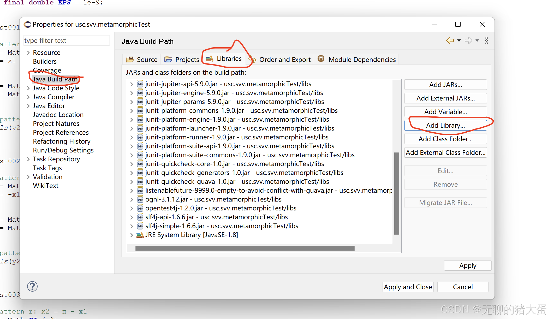This screenshot has width=548, height=319.
Task: Click the type filter text field
Action: click(67, 40)
